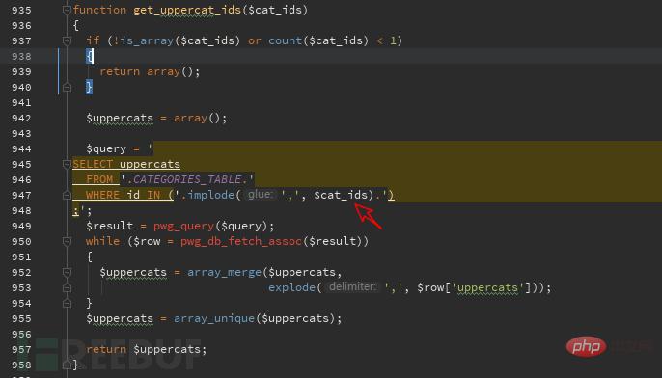Click the pwg_db_fetch_assoc function call
The height and width of the screenshot is (378, 662).
[x=241, y=241]
